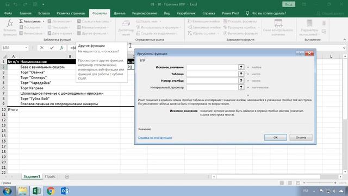Click into the Интервальный_просмотр input field

[212, 87]
